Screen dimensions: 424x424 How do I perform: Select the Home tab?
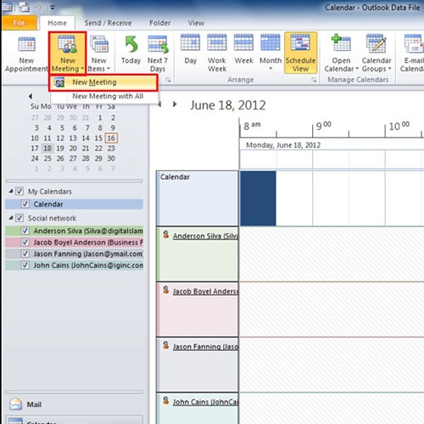tap(57, 23)
